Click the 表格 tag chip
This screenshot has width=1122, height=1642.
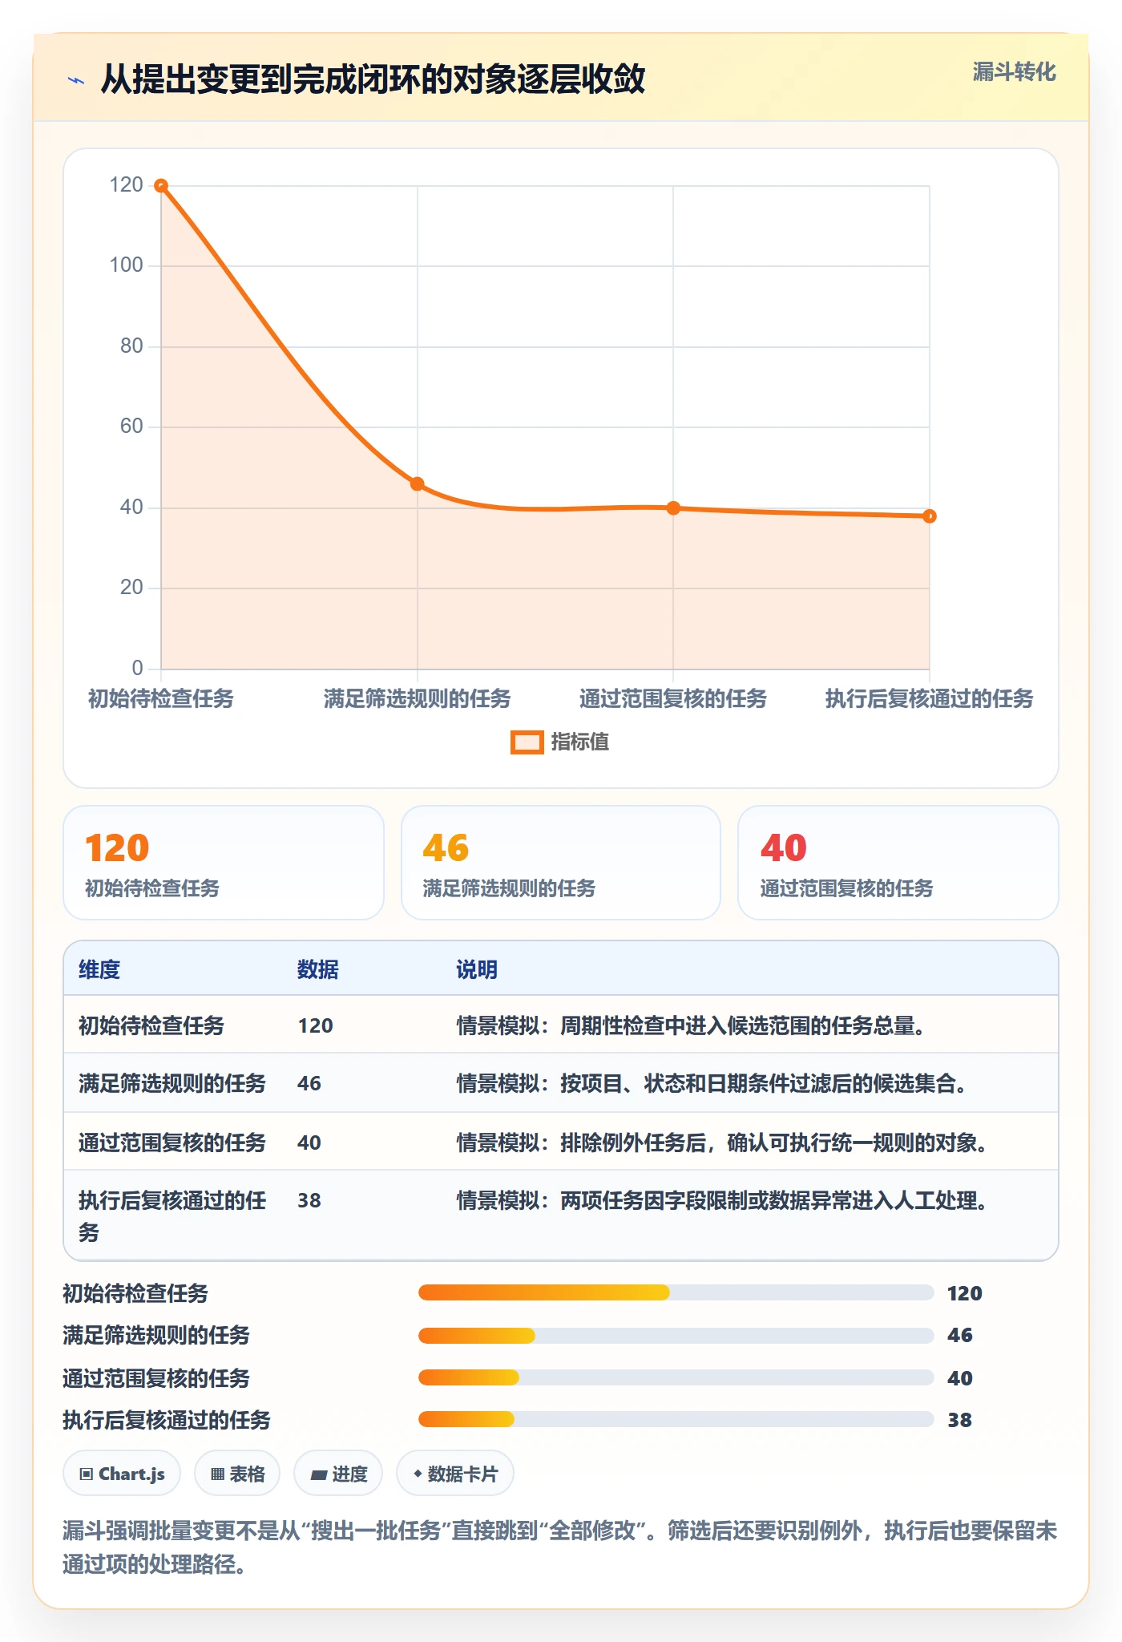coord(237,1474)
